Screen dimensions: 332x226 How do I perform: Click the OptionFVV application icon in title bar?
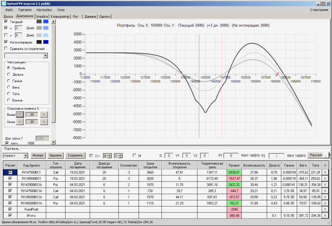pyautogui.click(x=4, y=3)
